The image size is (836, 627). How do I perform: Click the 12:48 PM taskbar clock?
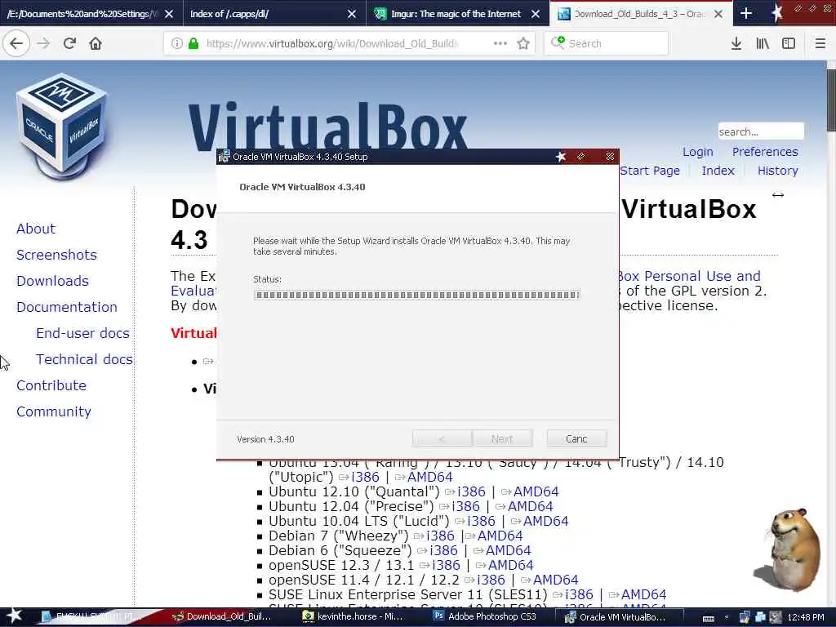coord(806,617)
